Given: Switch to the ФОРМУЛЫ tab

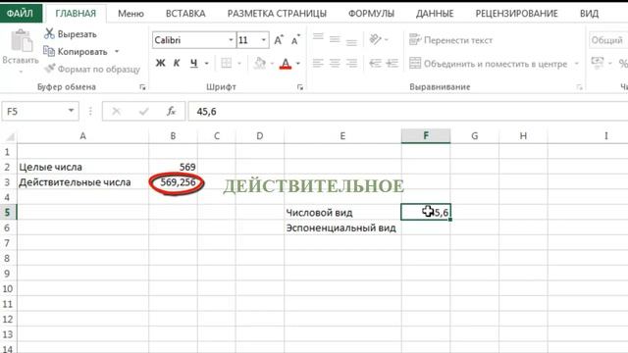Looking at the screenshot, I should coord(371,14).
